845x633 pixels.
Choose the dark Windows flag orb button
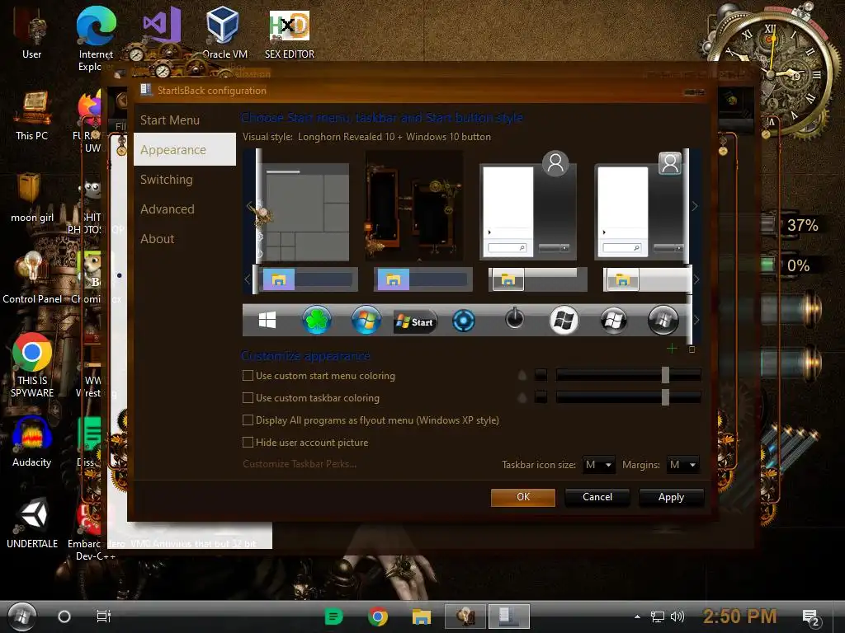pos(613,321)
